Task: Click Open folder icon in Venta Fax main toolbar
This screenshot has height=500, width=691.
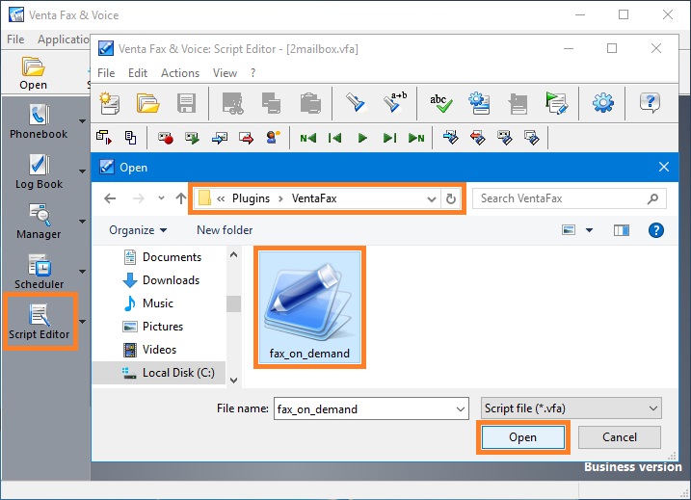Action: [x=33, y=72]
